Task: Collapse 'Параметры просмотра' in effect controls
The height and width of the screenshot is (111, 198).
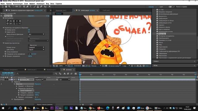Action: point(3,43)
